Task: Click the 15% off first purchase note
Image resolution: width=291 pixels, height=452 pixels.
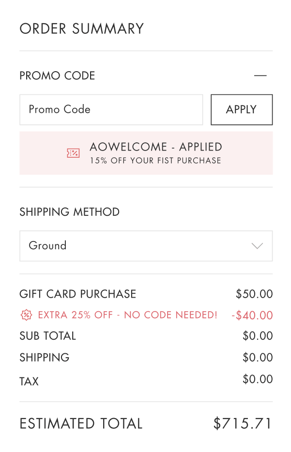Action: [155, 161]
